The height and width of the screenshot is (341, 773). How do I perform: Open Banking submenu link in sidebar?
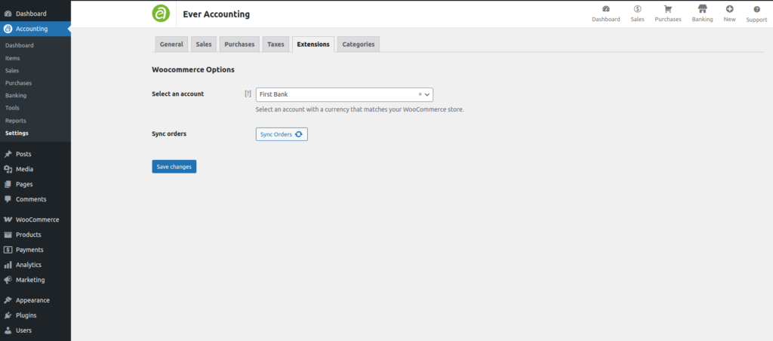(16, 96)
